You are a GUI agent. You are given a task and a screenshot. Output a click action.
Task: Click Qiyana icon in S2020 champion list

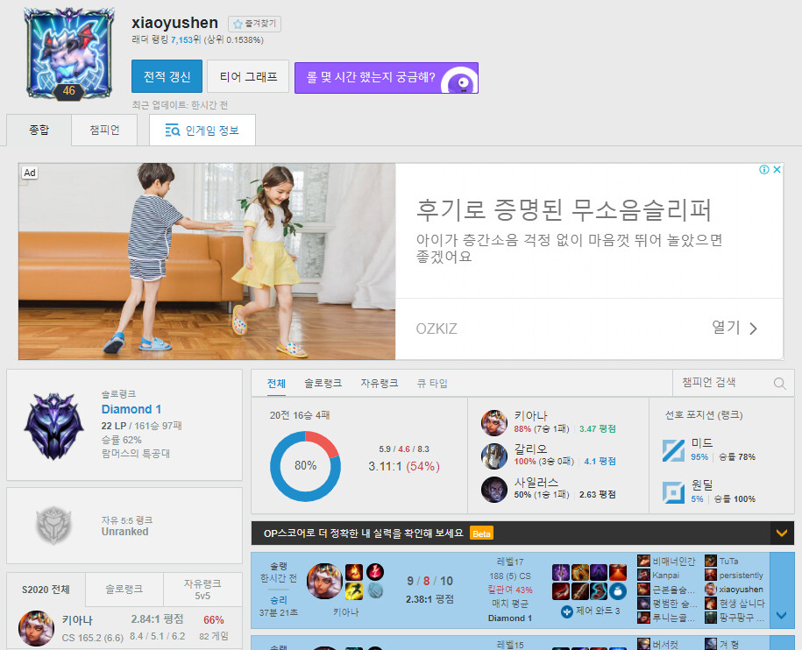point(36,628)
